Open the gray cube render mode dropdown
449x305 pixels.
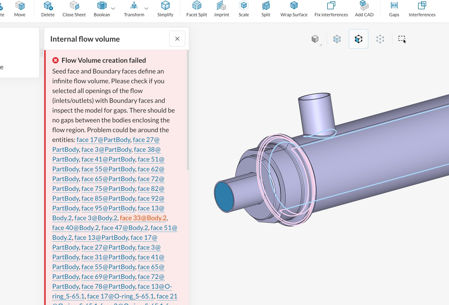pyautogui.click(x=315, y=39)
